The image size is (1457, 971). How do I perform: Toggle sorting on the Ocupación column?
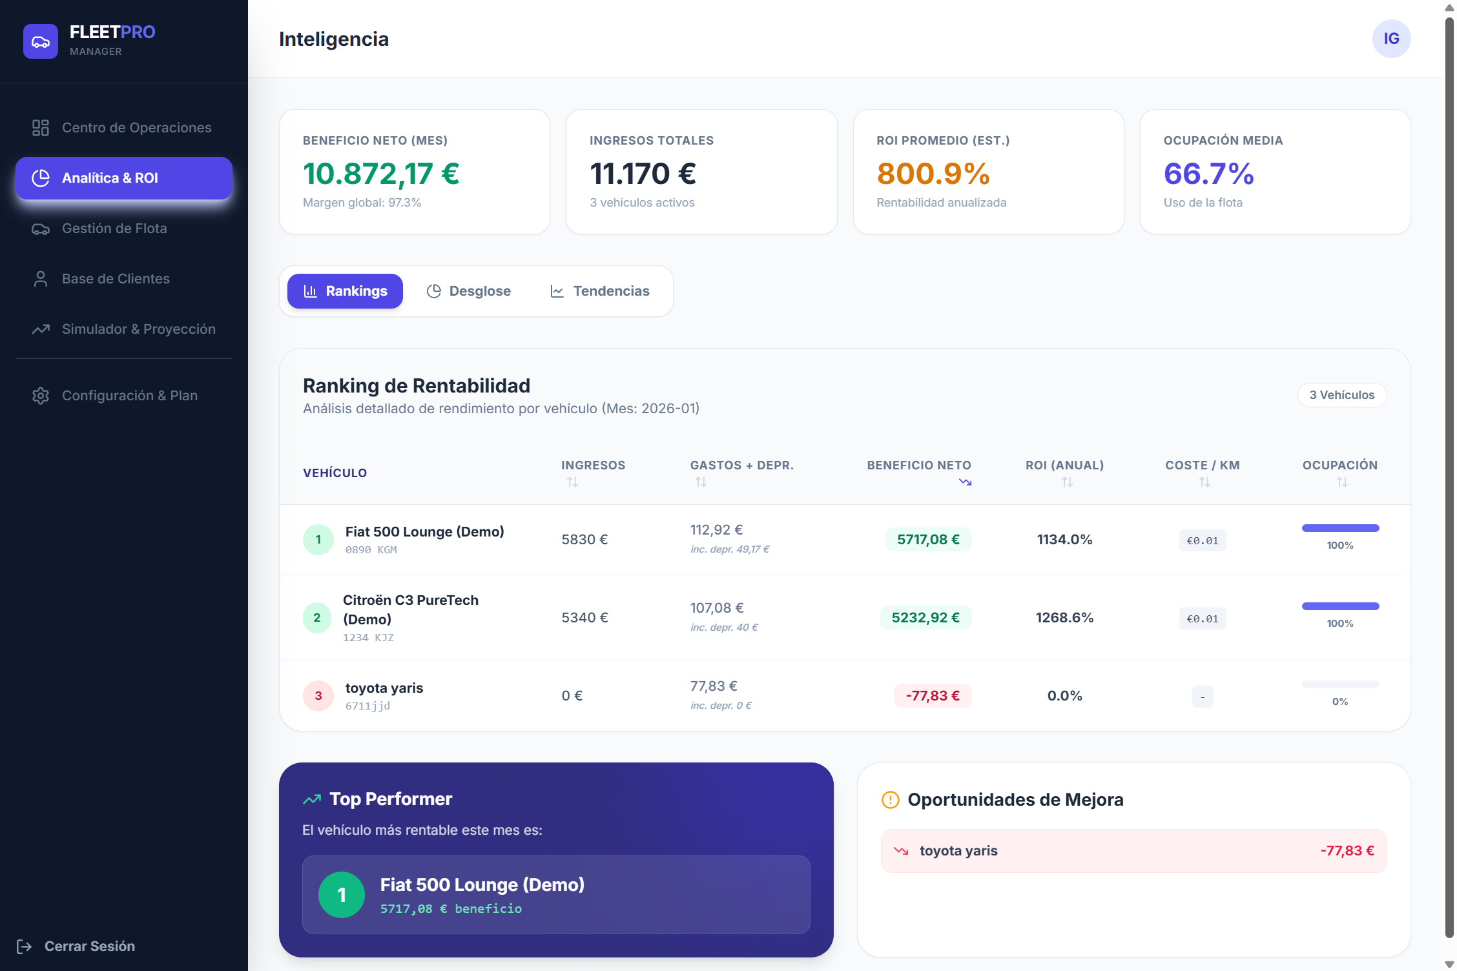pos(1341,482)
